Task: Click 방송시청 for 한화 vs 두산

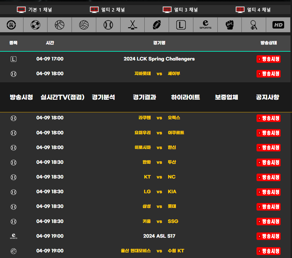Action: (269, 162)
